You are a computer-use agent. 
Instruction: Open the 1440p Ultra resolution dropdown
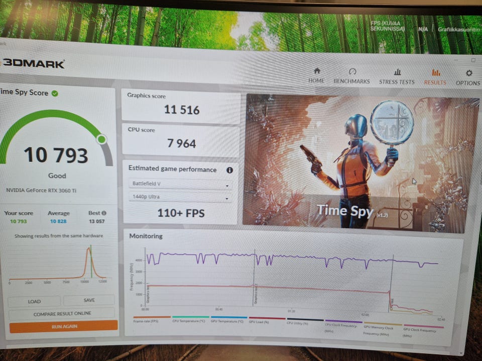pyautogui.click(x=179, y=197)
